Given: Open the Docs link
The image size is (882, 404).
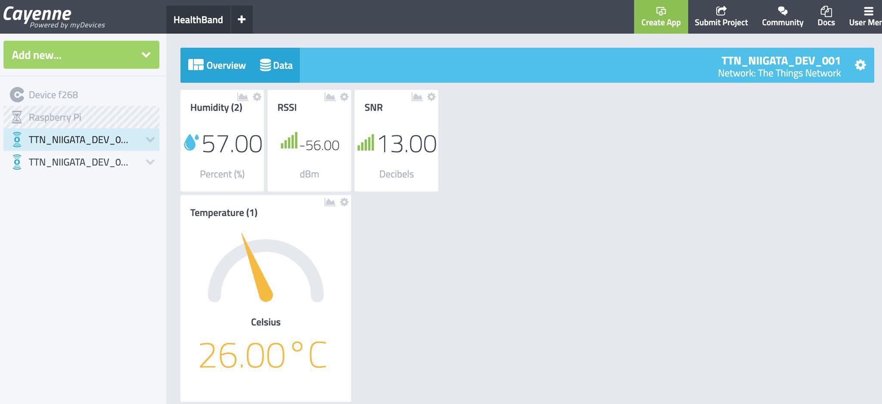Looking at the screenshot, I should click(826, 17).
